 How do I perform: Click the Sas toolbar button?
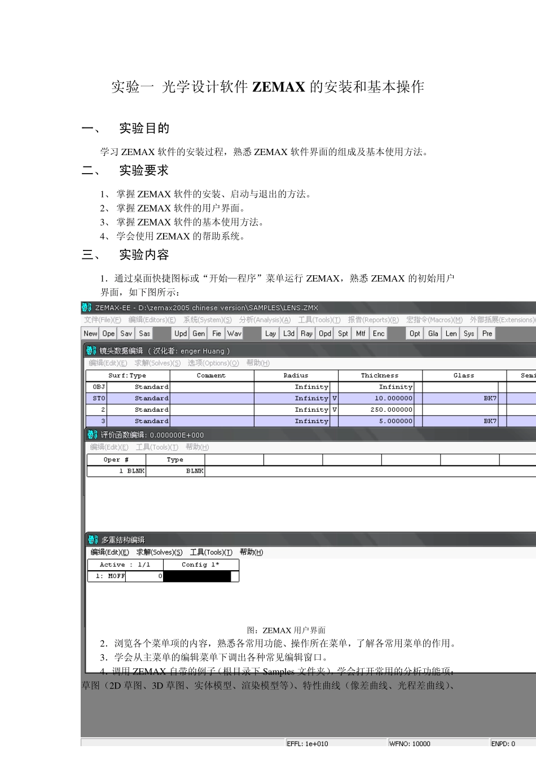point(144,334)
